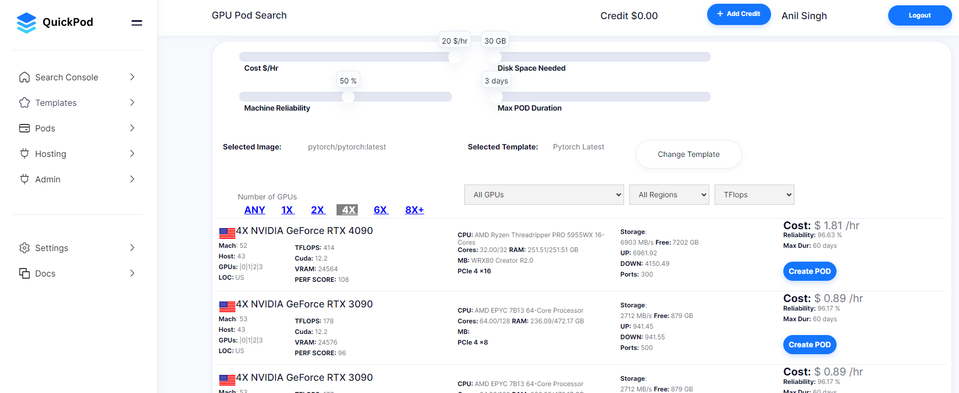Click the GPU Pod Search heading
This screenshot has height=393, width=959.
coord(249,15)
